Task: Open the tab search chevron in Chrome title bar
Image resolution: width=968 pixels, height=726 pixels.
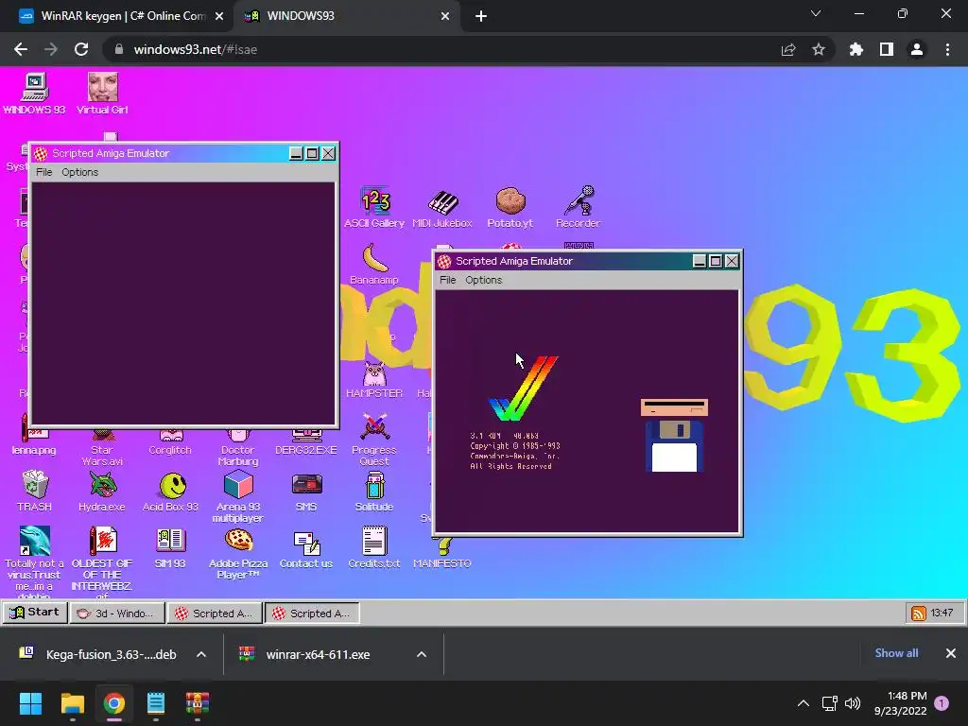Action: 816,13
